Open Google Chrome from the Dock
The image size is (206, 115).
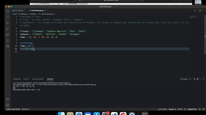(x=123, y=114)
